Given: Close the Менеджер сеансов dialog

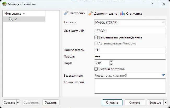Looking at the screenshot, I should 164,4.
